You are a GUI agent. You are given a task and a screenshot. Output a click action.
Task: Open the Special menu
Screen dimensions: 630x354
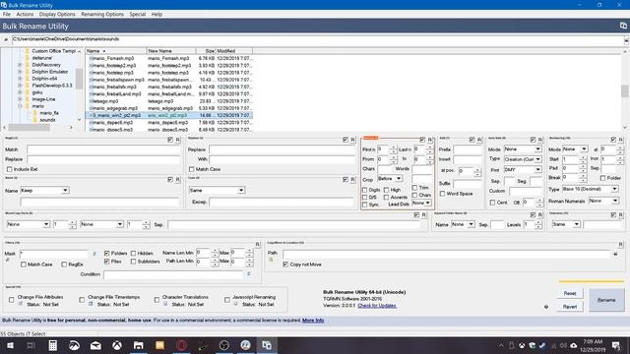click(x=138, y=14)
